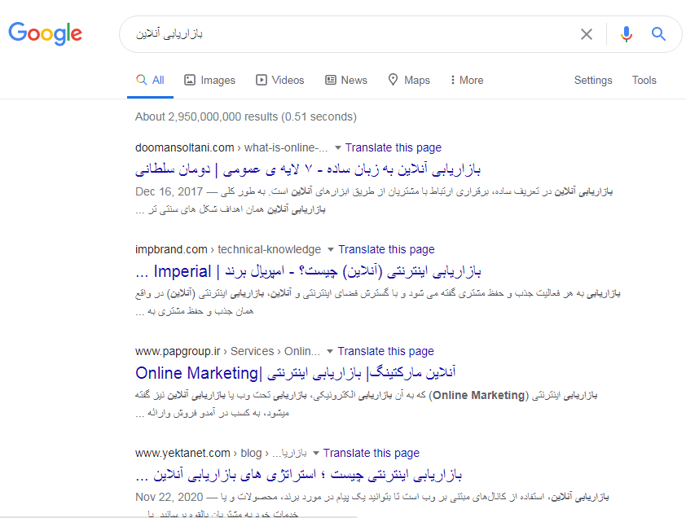
Task: Click the Google logo
Action: tap(45, 33)
